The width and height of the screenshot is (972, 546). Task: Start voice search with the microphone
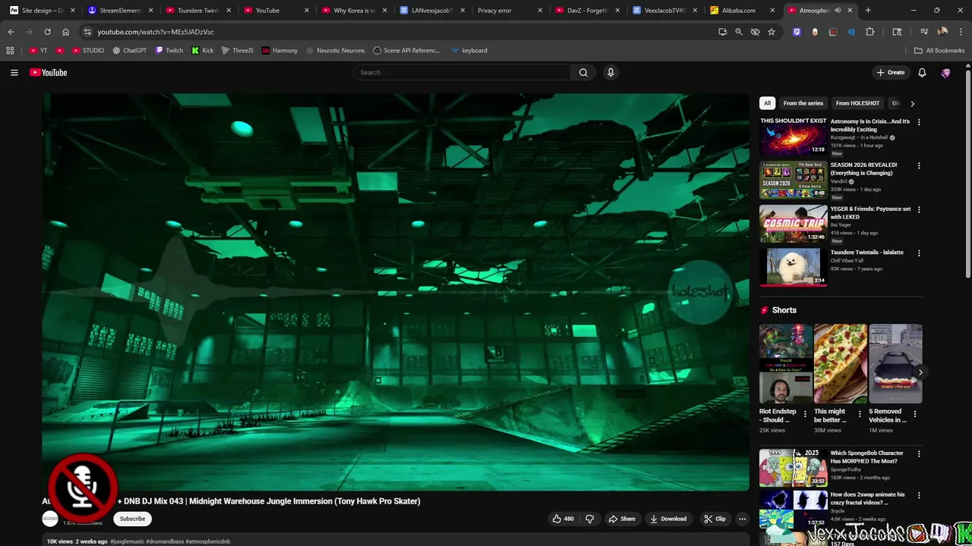tap(611, 73)
